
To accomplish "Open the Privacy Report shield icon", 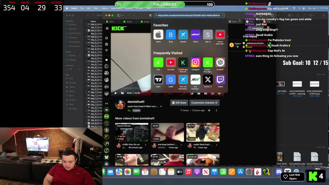I will tap(150, 15).
